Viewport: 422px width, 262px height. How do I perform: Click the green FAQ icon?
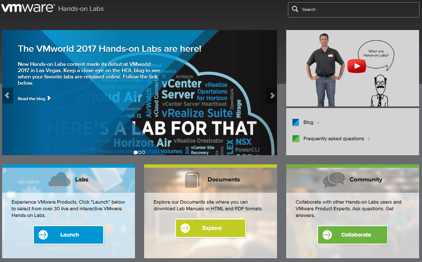pyautogui.click(x=296, y=139)
